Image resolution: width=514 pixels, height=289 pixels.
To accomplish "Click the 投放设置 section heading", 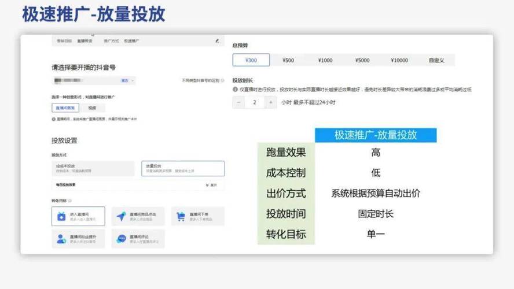I will 64,140.
